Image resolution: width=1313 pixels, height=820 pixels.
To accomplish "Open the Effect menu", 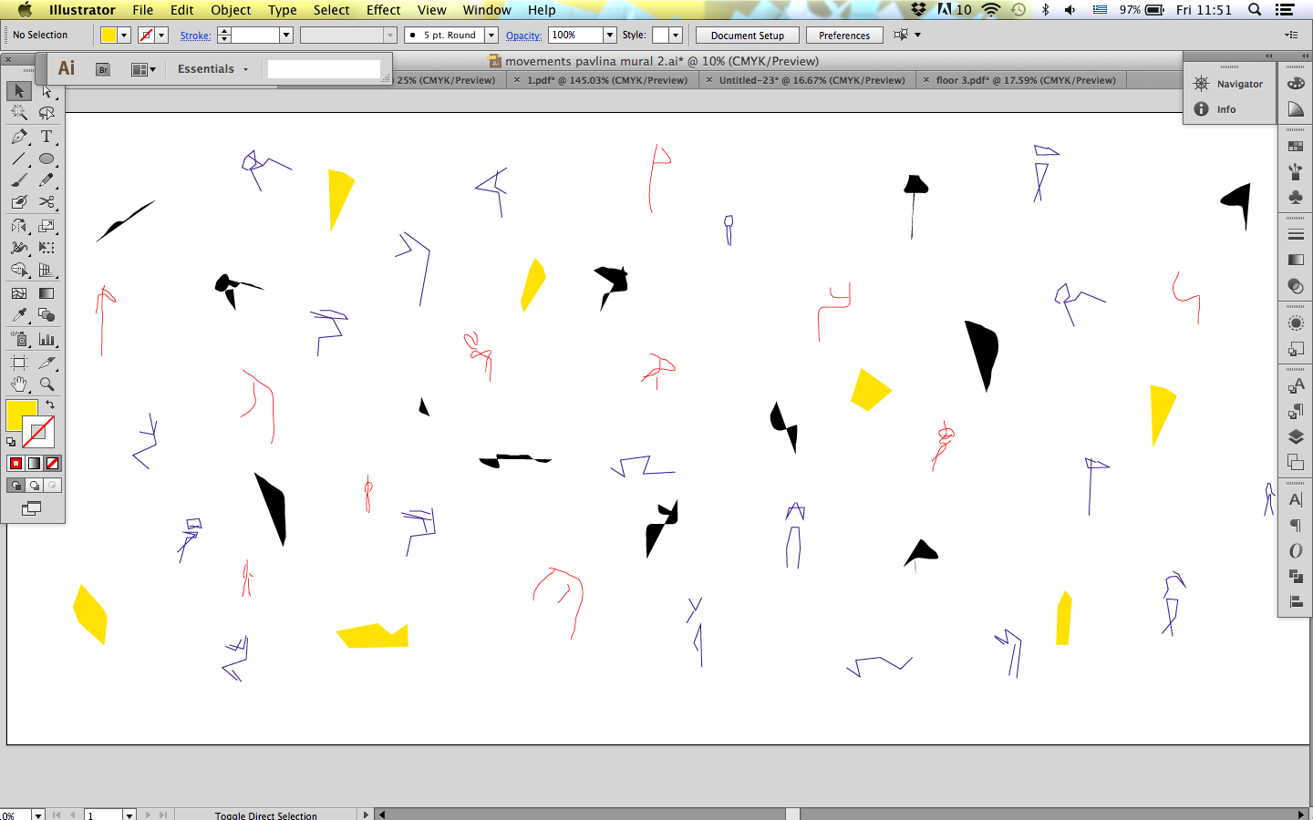I will [383, 10].
